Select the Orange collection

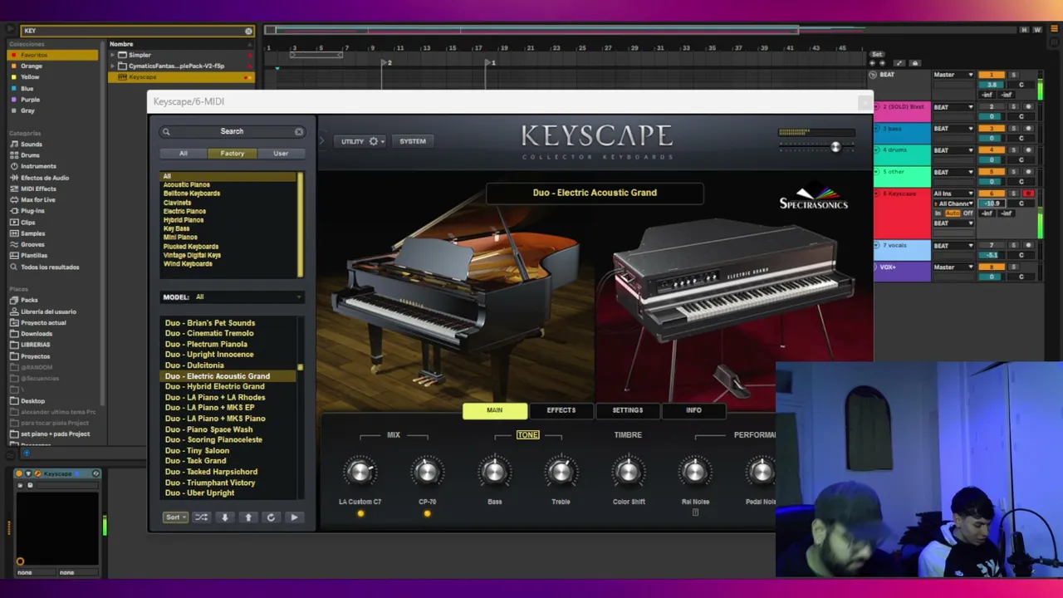(x=32, y=66)
